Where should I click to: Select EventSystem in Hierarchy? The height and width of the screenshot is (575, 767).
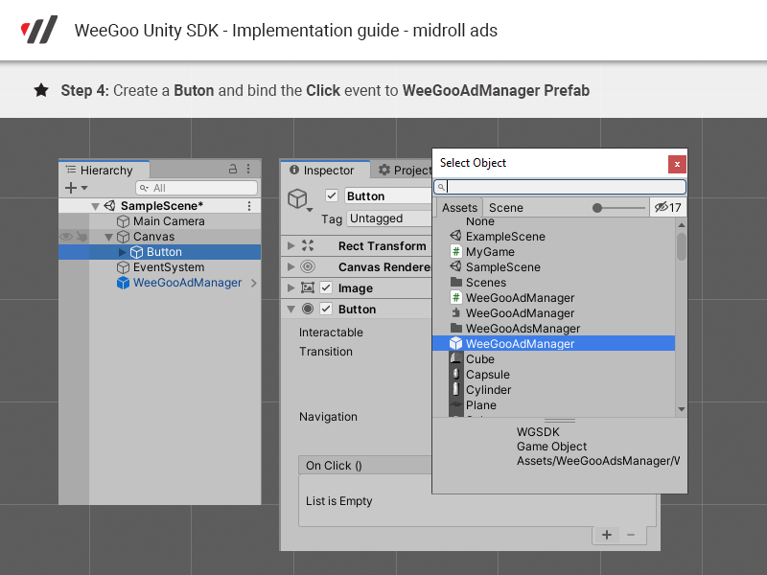pos(169,267)
